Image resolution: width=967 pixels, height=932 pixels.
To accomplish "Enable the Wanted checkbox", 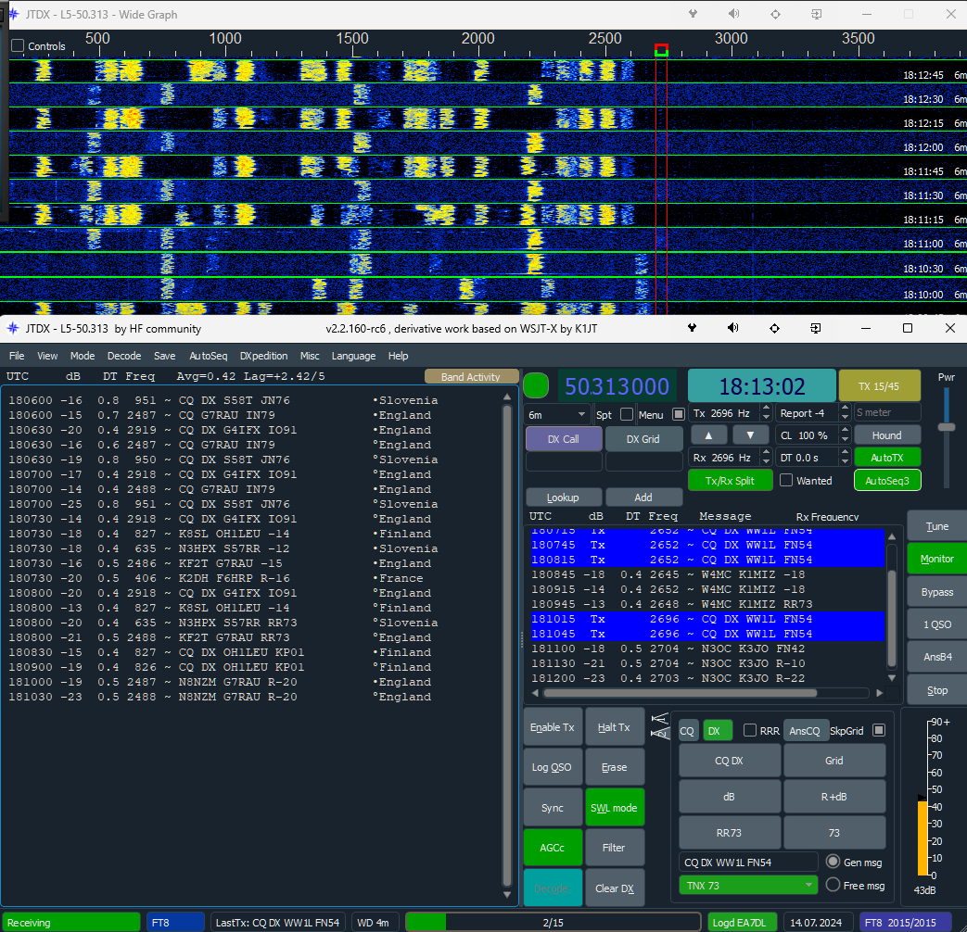I will point(786,480).
